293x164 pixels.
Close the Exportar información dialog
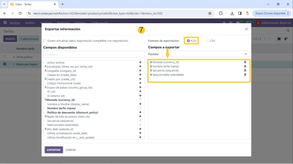point(246,29)
